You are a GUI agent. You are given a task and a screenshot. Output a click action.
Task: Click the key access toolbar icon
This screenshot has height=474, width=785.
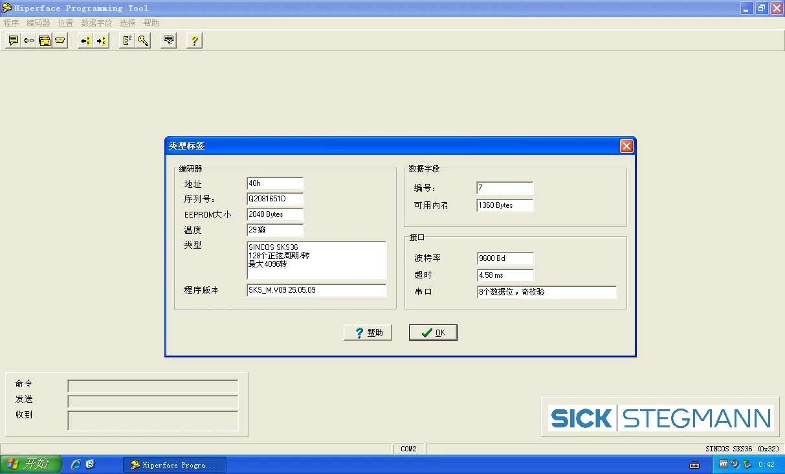click(142, 40)
